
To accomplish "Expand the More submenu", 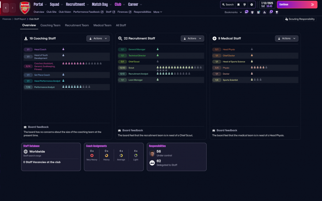I will [x=157, y=12].
